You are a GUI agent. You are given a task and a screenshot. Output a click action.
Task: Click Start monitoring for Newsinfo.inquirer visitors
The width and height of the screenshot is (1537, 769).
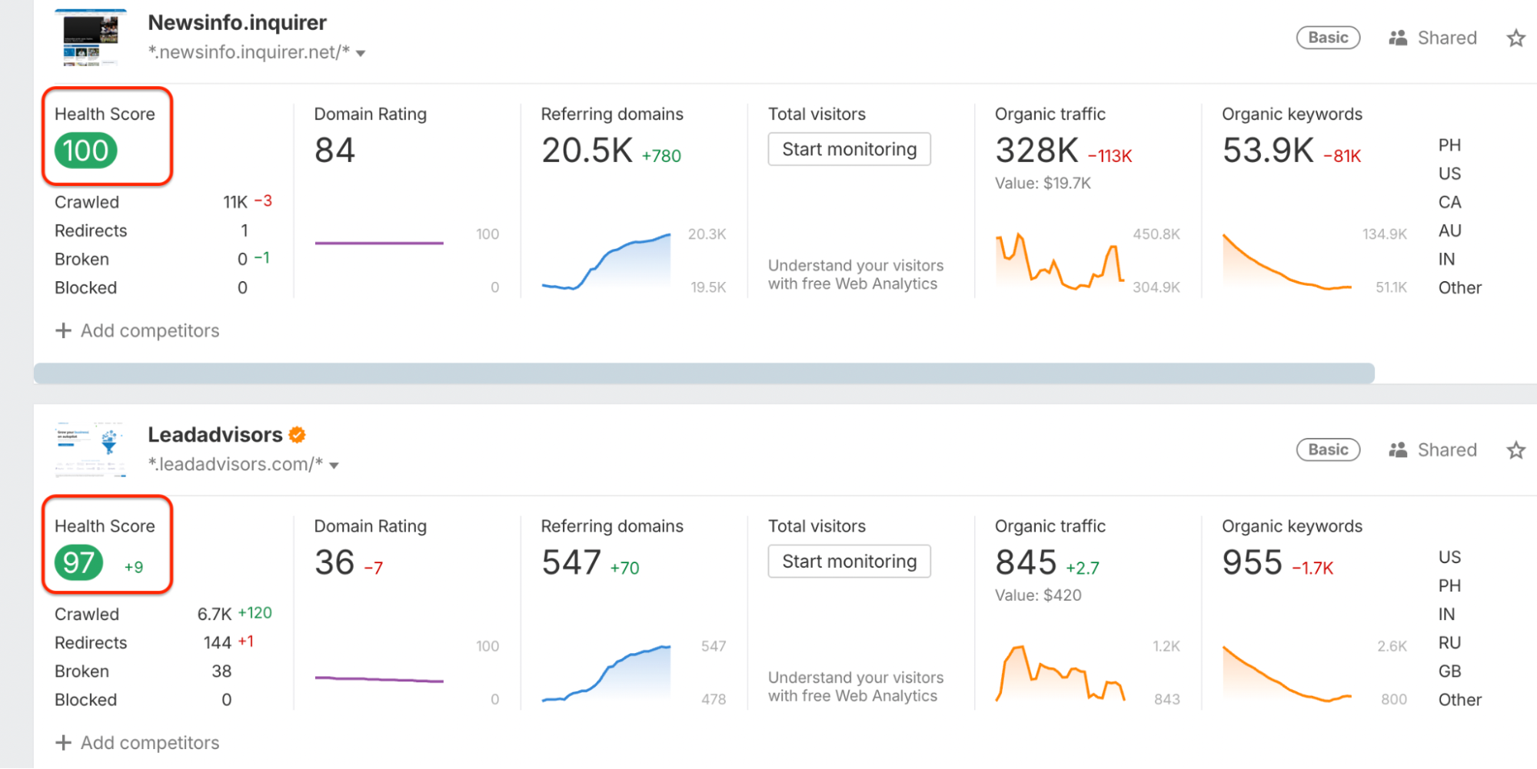849,149
